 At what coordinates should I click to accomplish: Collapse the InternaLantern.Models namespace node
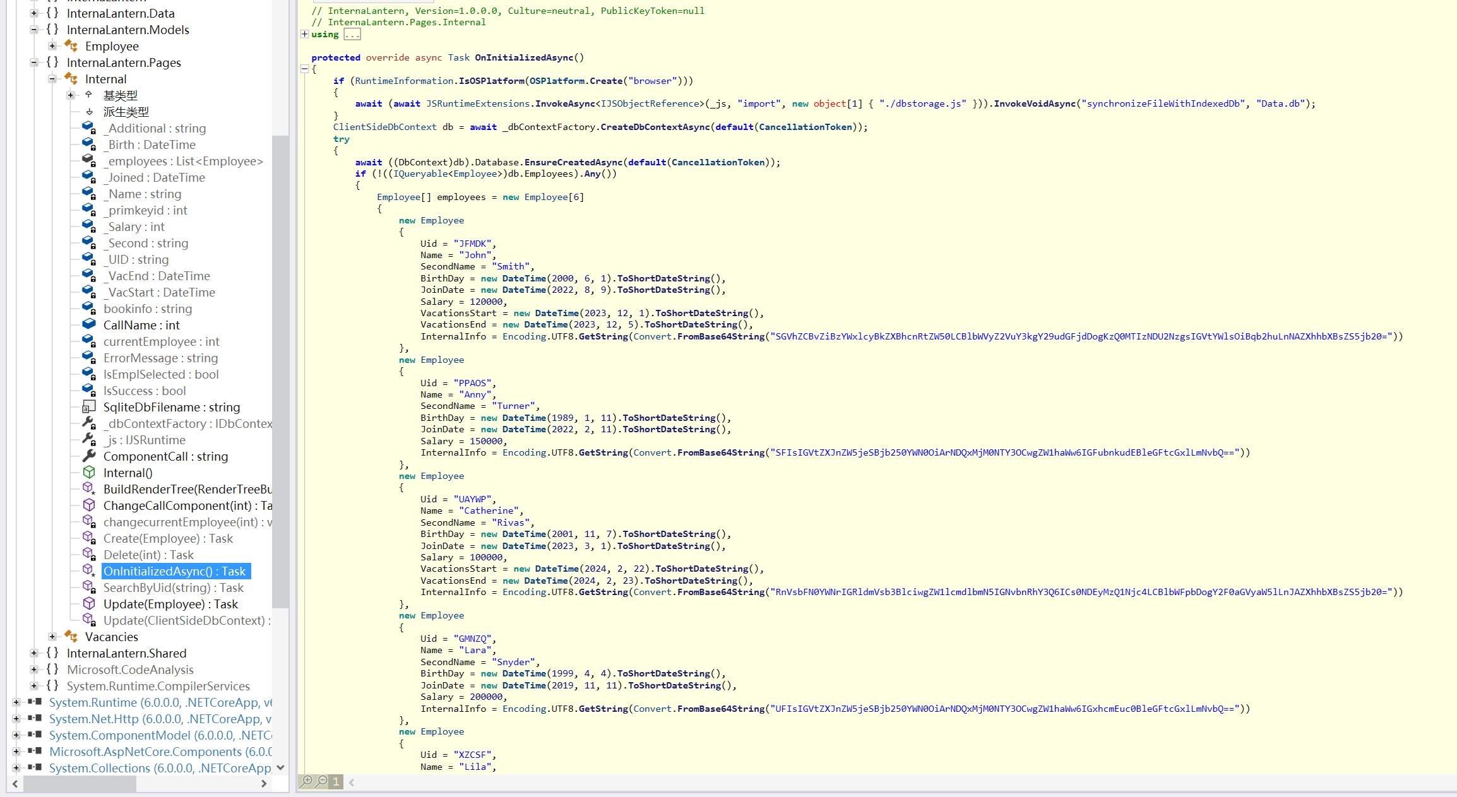tap(34, 29)
